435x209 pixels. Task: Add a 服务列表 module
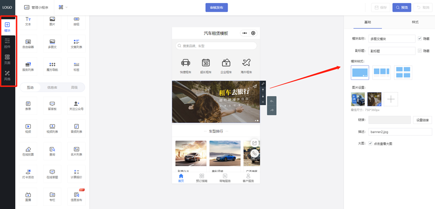pyautogui.click(x=28, y=66)
